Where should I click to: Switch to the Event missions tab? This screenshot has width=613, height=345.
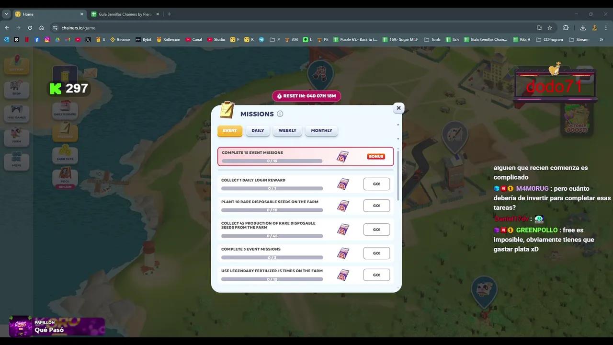(x=229, y=131)
